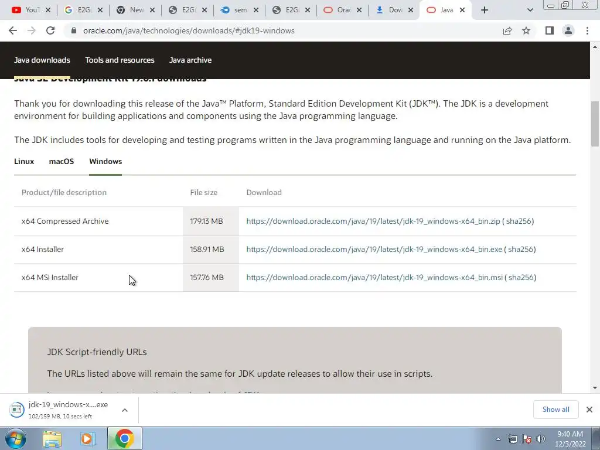Show hidden system tray icons

click(498, 439)
